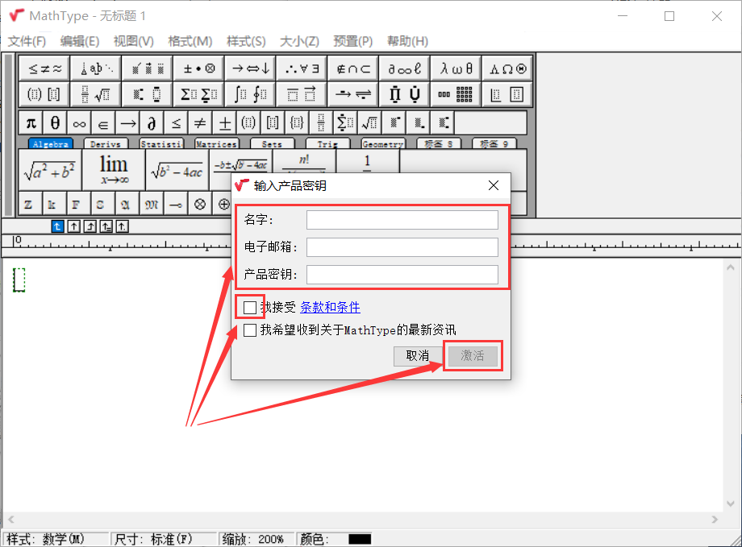Switch to the Trig tab
742x547 pixels.
pos(327,143)
